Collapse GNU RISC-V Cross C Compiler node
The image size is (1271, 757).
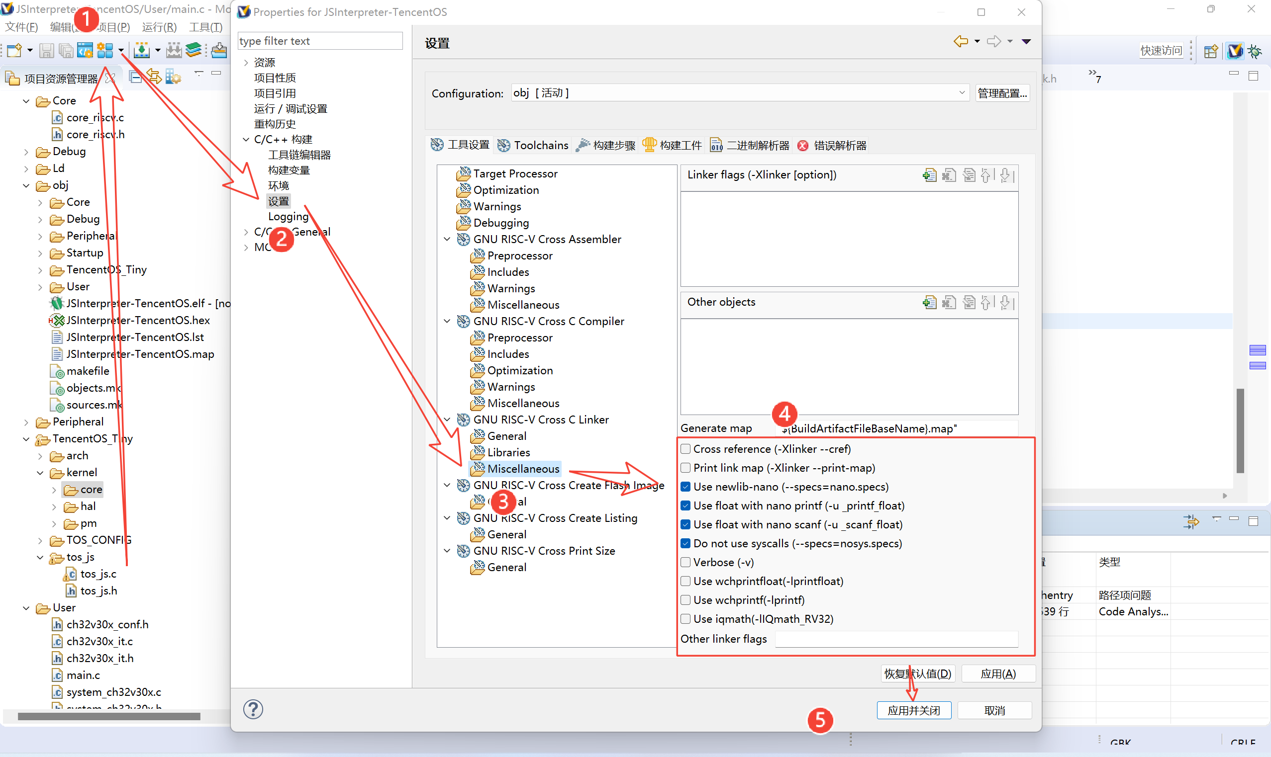coord(447,321)
